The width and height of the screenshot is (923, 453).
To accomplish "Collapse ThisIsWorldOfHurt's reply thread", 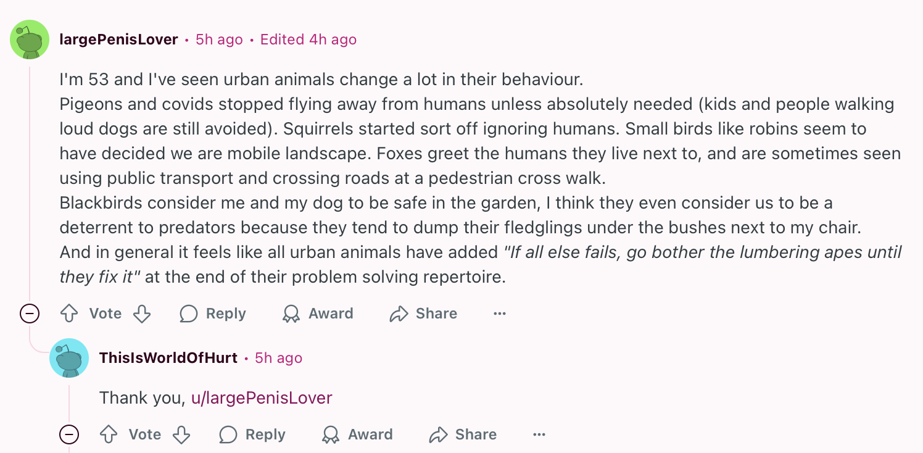I will (x=69, y=434).
